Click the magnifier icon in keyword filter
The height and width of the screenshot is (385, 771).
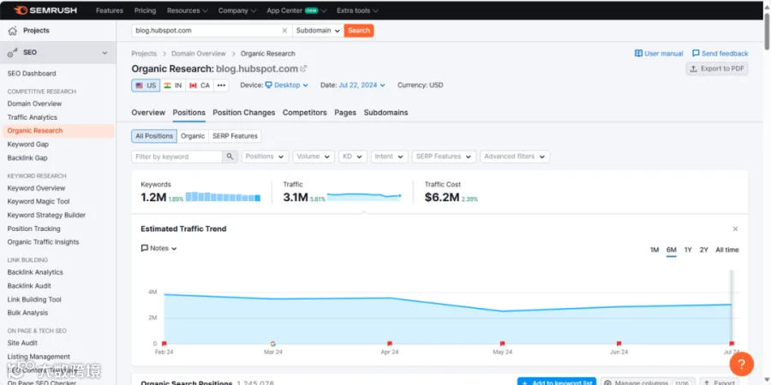pyautogui.click(x=230, y=157)
